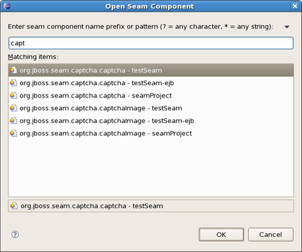Close the Open Seam Component dialog
Image resolution: width=302 pixels, height=252 pixels.
tap(294, 6)
